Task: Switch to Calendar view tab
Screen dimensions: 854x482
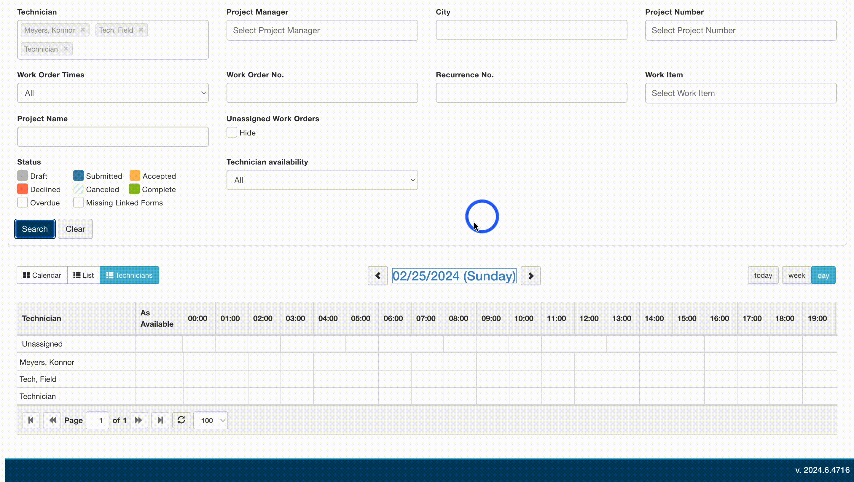Action: [x=42, y=275]
